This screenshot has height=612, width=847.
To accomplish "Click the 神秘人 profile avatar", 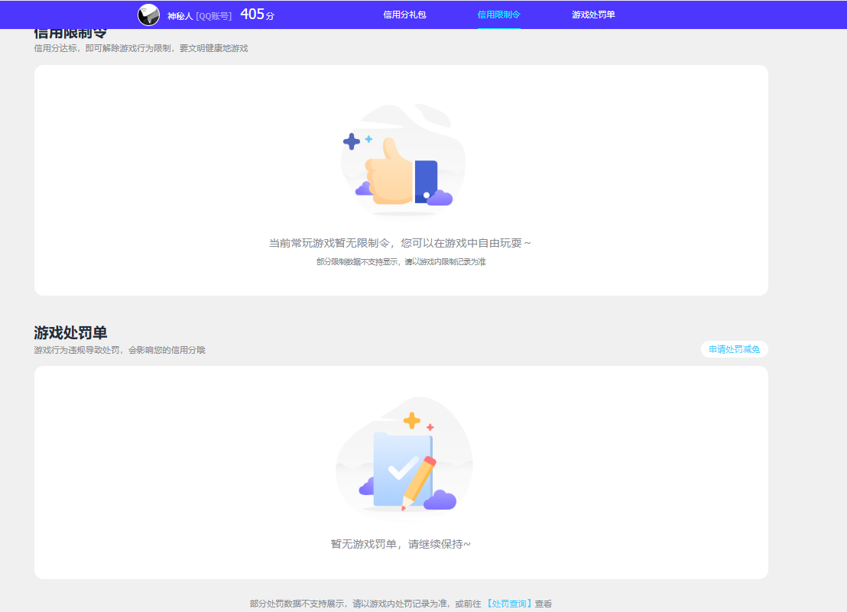I will tap(148, 15).
